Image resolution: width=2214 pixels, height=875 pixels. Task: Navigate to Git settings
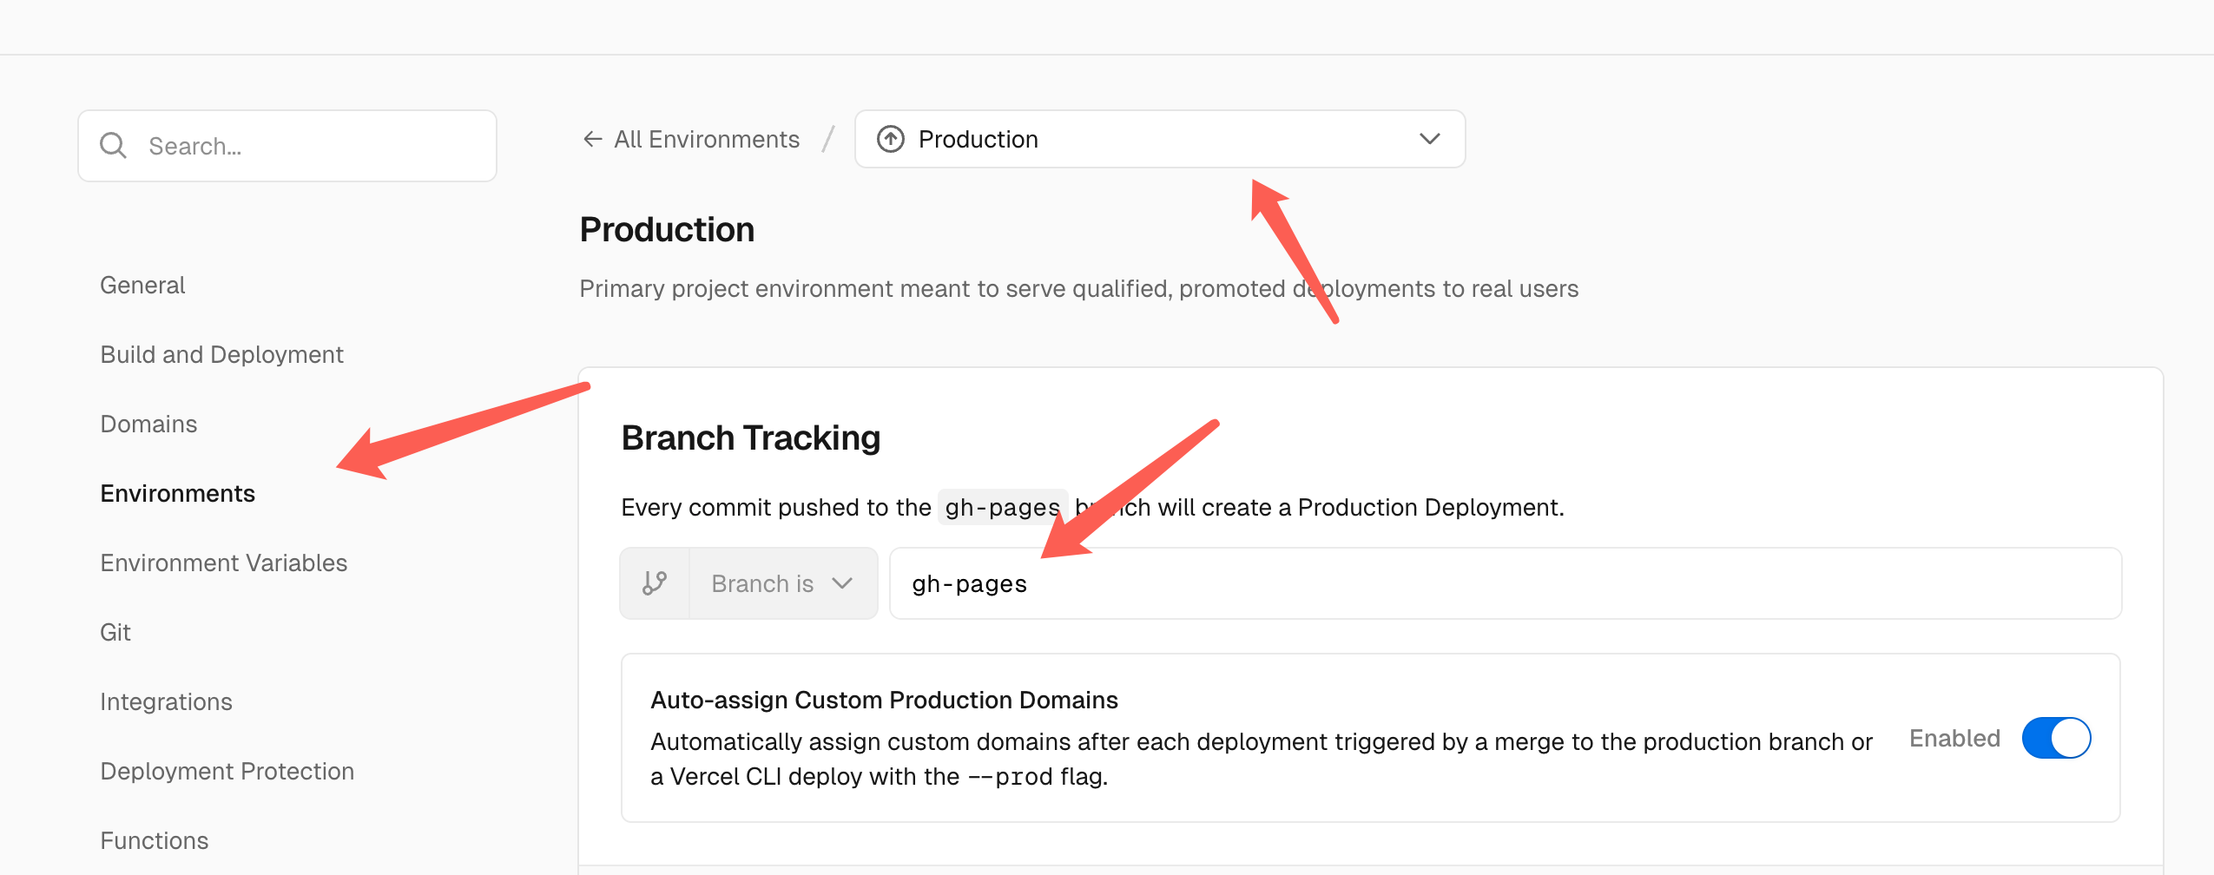click(x=115, y=632)
